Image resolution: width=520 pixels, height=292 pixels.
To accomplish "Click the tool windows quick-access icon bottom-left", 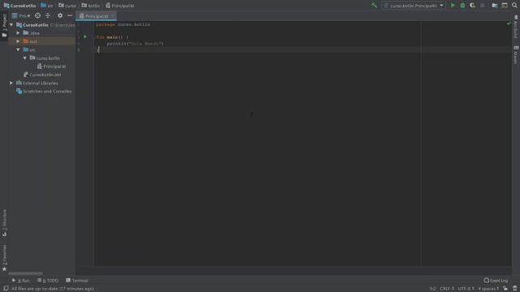I will click(6, 289).
